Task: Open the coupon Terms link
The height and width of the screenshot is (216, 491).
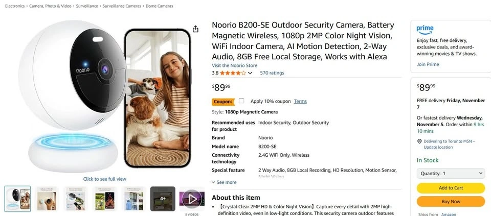Action: 300,101
